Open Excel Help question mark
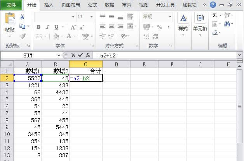The height and width of the screenshot is (161, 244). pyautogui.click(x=213, y=5)
